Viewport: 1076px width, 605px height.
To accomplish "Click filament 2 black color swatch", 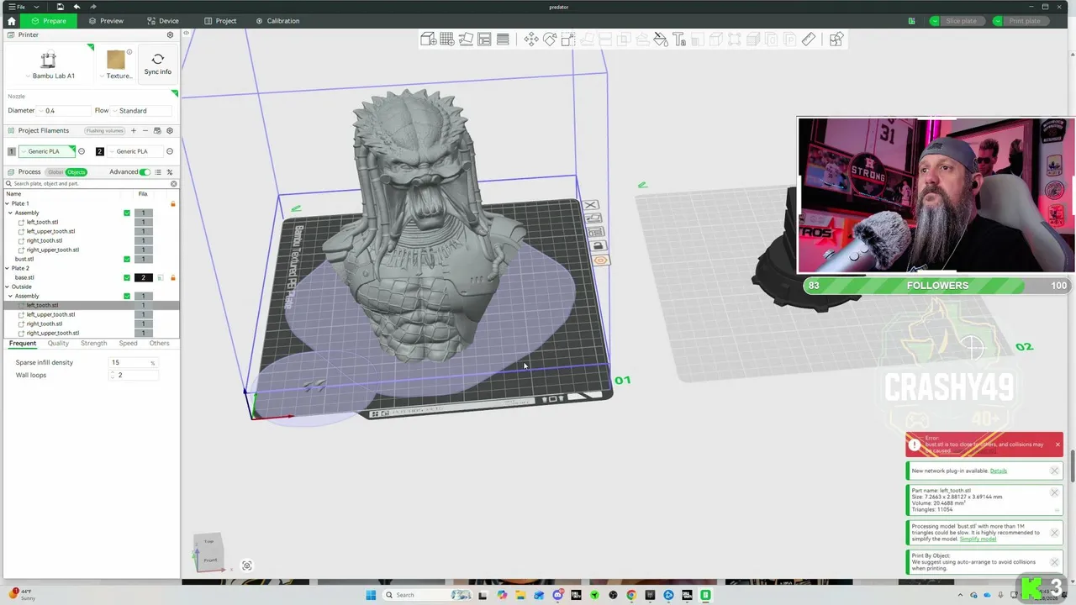I will coord(99,151).
